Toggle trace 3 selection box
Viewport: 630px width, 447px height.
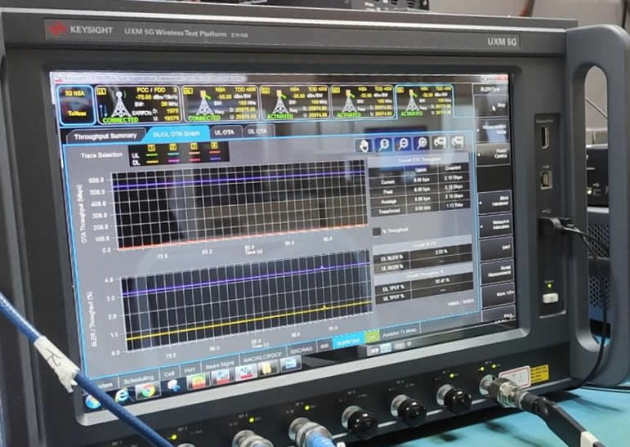click(194, 145)
